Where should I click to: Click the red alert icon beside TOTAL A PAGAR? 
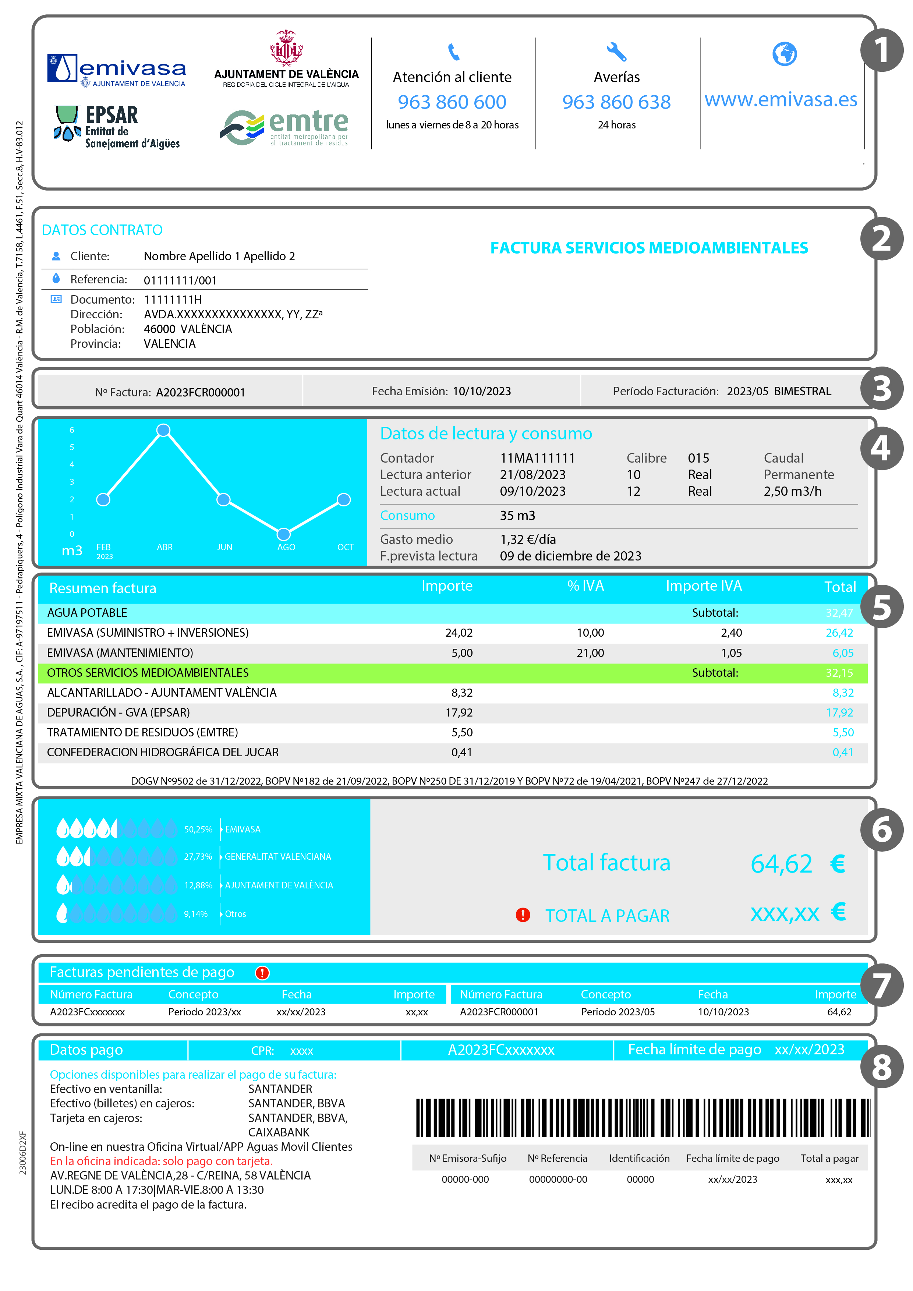523,915
